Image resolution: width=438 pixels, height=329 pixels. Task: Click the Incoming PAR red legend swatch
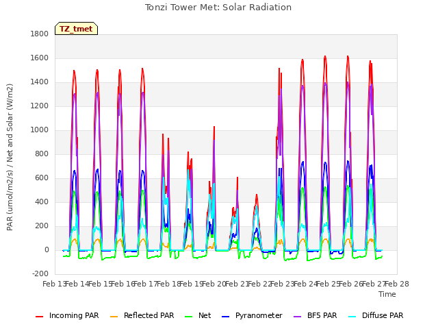40,317
